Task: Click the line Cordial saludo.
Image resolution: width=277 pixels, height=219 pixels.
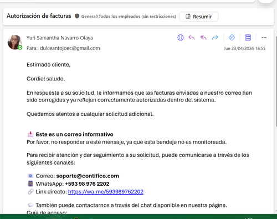Action: pyautogui.click(x=45, y=79)
